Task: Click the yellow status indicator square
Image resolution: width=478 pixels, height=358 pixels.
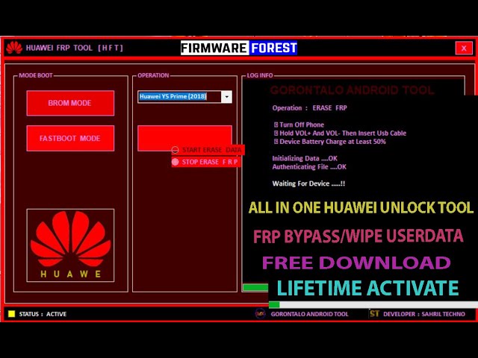Action: 12,314
